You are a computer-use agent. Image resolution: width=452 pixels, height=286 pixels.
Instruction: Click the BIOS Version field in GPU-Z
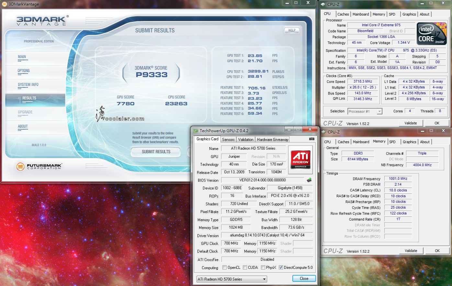263,180
